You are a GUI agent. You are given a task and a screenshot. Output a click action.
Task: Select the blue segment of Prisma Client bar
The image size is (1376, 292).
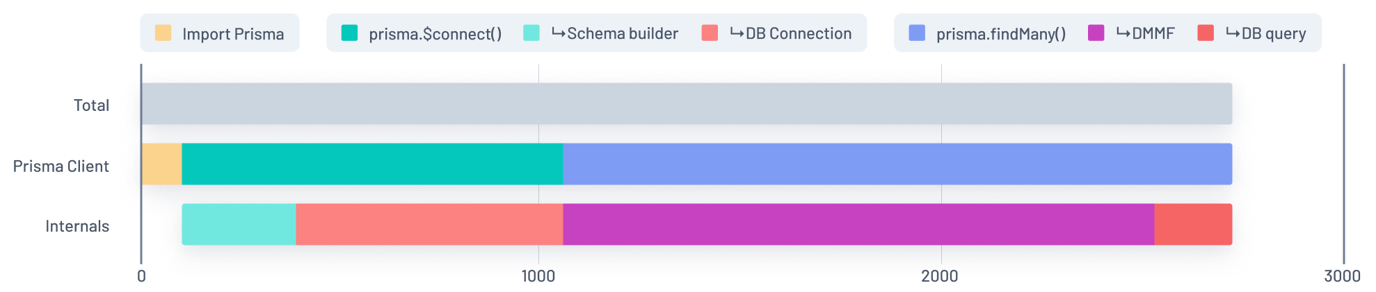click(897, 164)
